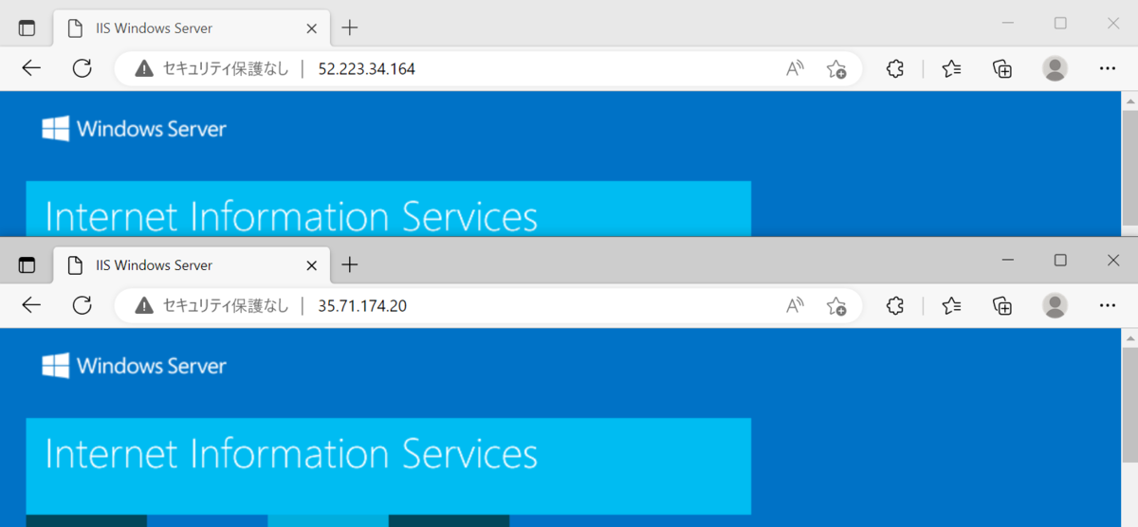Click the Windows Server logo in bottom window
Viewport: 1138px width, 527px height.
pos(134,366)
